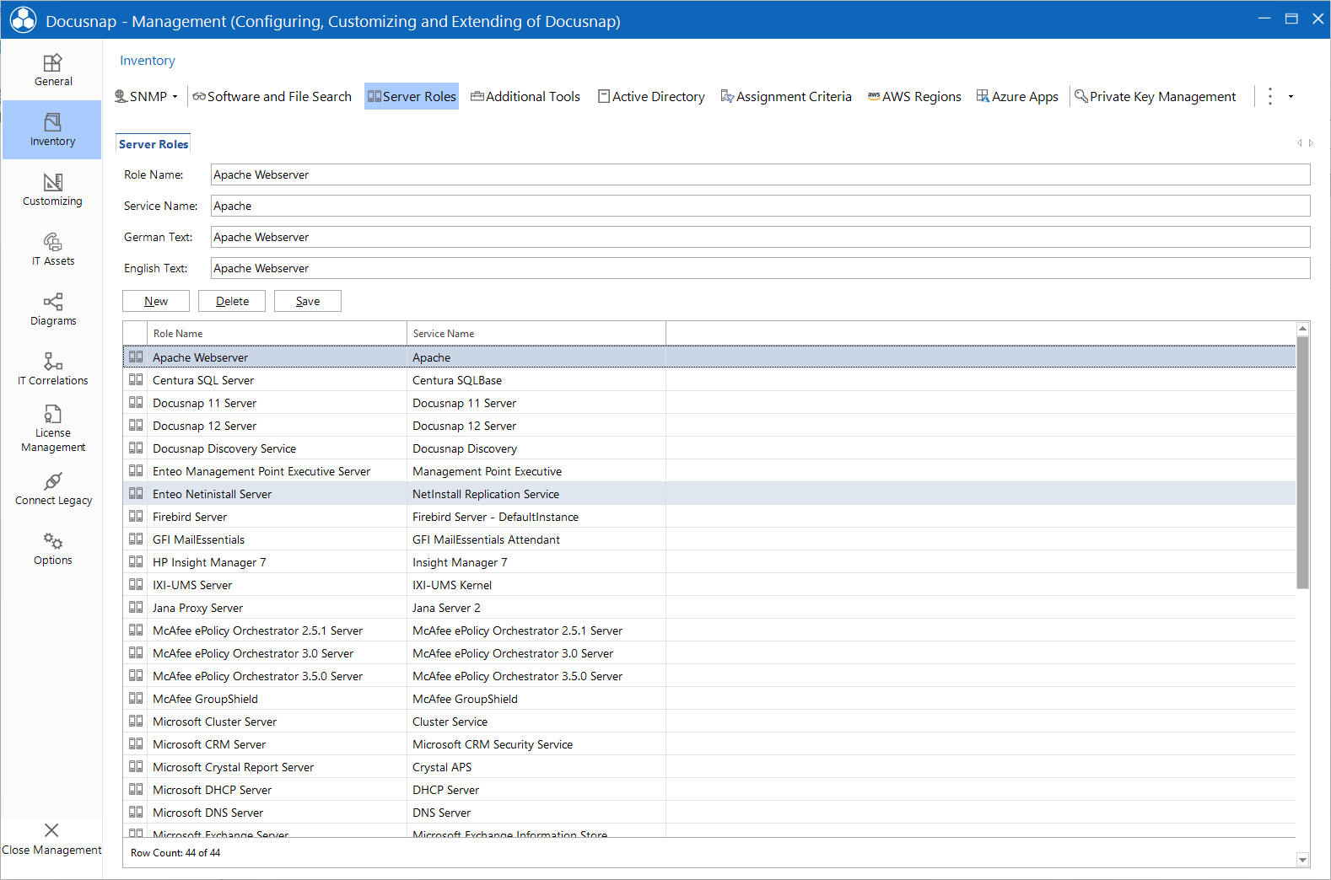The height and width of the screenshot is (880, 1331).
Task: Open IT Correlations section
Action: pyautogui.click(x=52, y=369)
